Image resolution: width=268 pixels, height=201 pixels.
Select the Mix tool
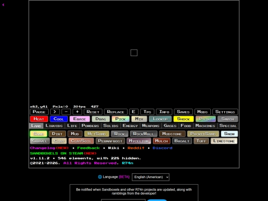(139, 119)
